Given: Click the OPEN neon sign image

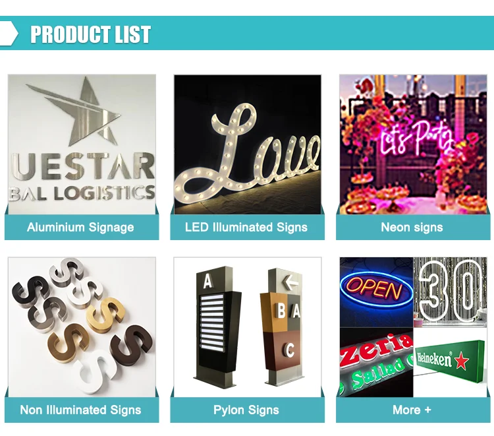Looking at the screenshot, I should pyautogui.click(x=377, y=292).
